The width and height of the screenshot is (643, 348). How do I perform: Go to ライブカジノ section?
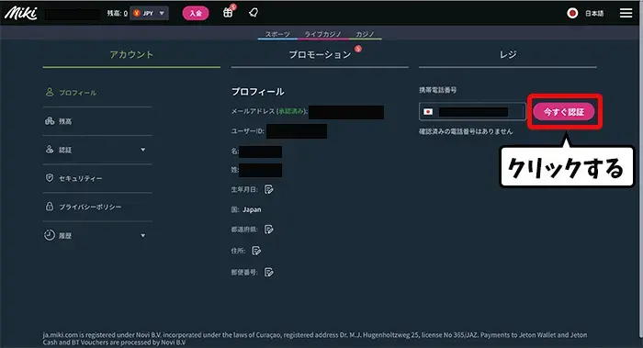pyautogui.click(x=323, y=34)
